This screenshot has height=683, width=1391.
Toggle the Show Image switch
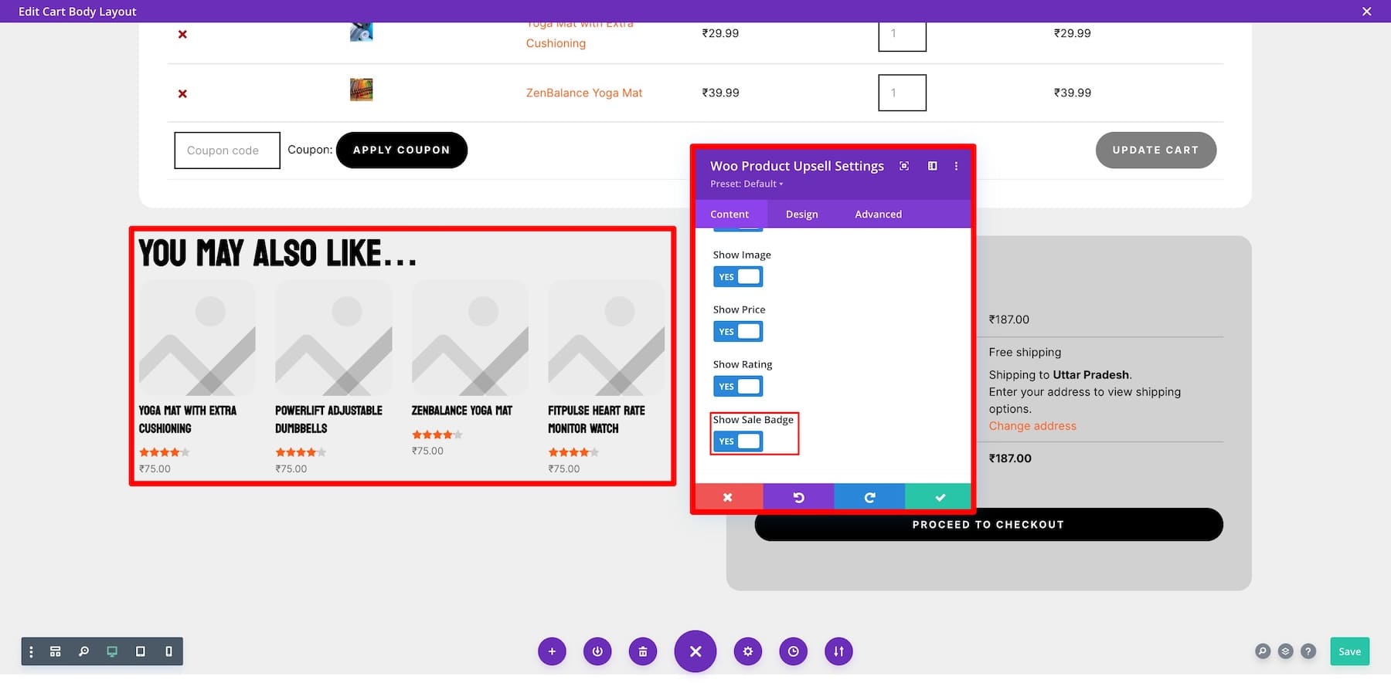pyautogui.click(x=737, y=277)
